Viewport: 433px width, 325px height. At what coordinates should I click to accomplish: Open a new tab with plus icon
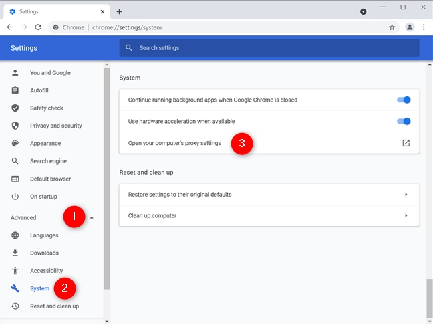tap(120, 11)
